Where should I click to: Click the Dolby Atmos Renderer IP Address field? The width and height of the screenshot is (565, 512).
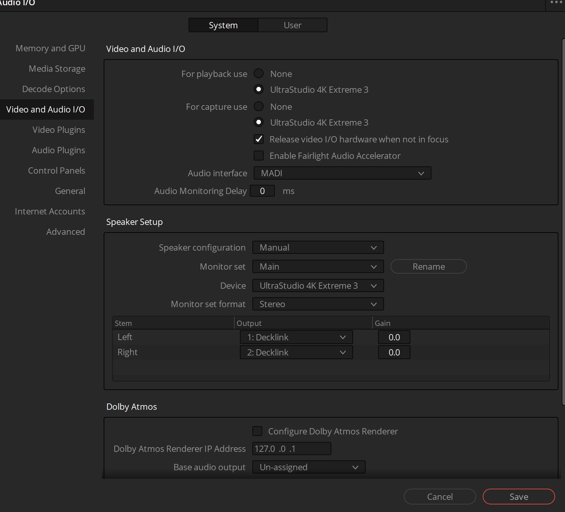click(x=292, y=449)
